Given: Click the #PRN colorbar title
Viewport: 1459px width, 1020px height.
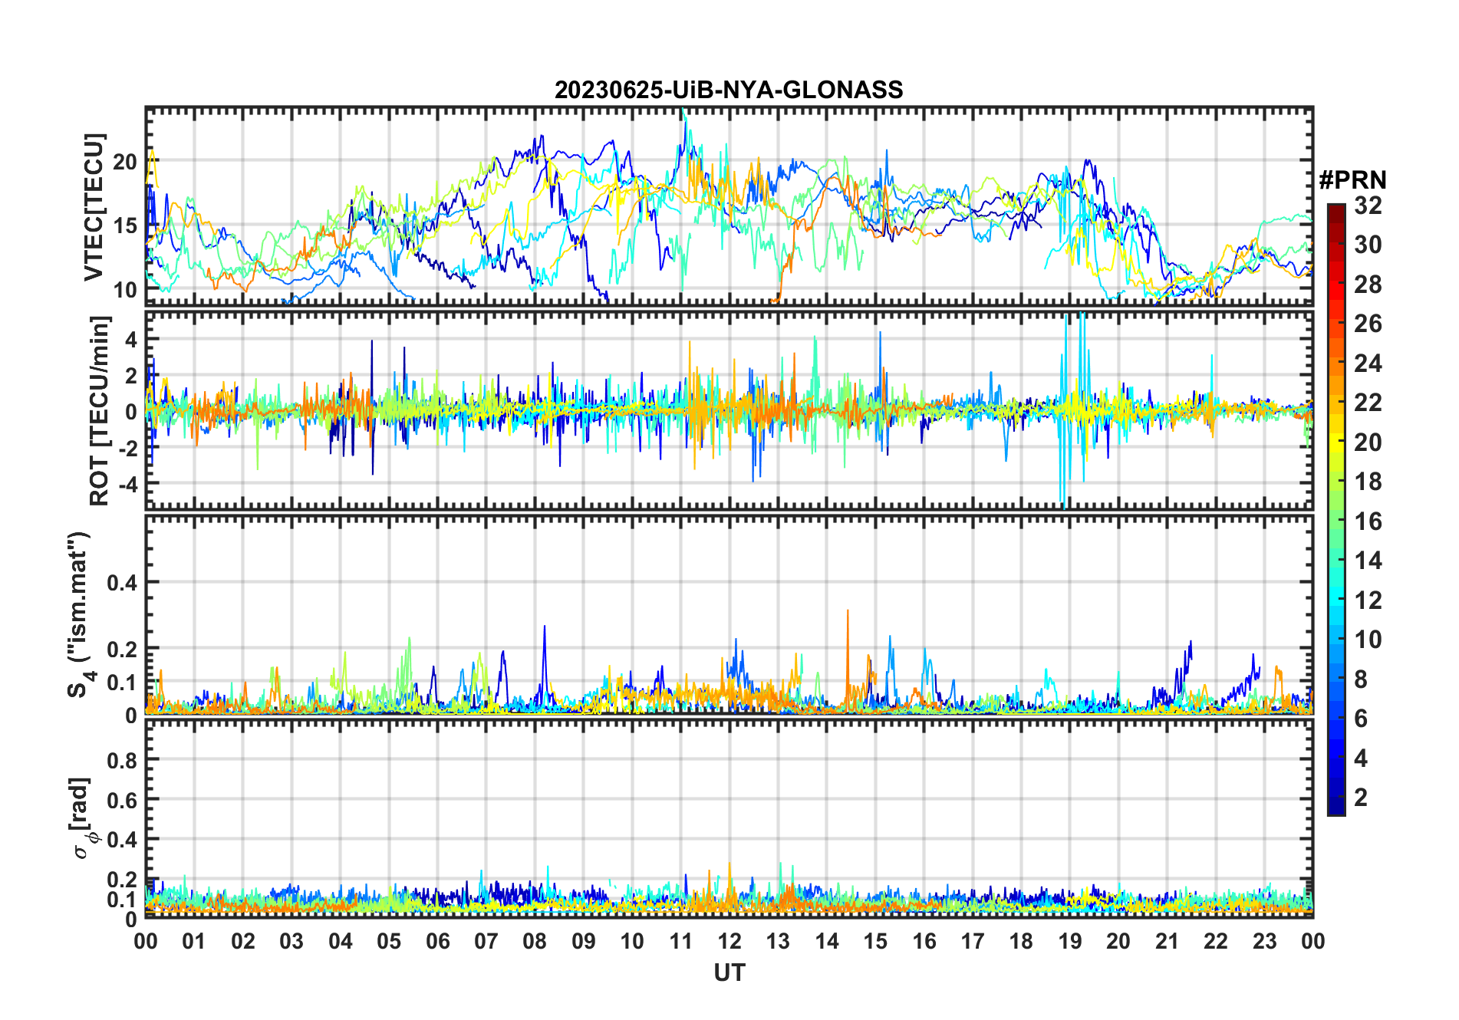Looking at the screenshot, I should pos(1352,180).
